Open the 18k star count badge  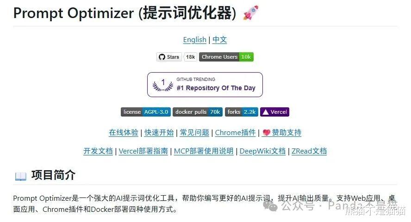coord(191,57)
